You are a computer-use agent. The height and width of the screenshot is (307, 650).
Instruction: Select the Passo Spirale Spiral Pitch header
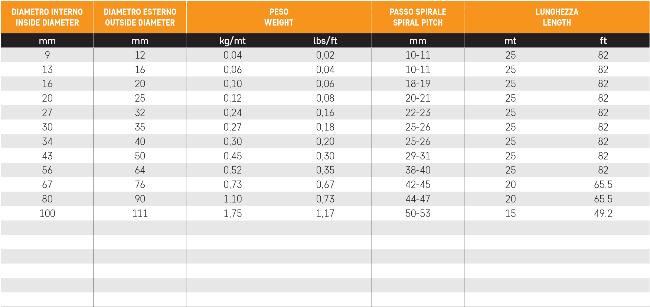pyautogui.click(x=418, y=17)
